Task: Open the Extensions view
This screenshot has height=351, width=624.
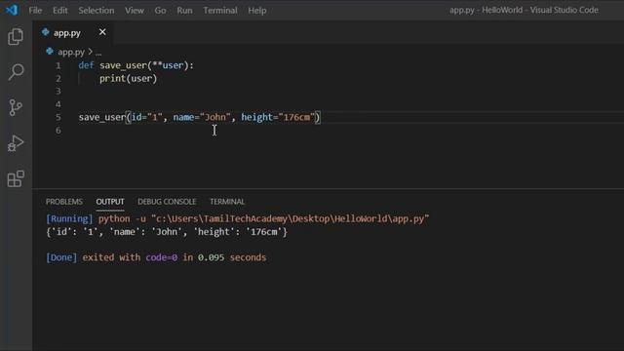Action: coord(16,178)
